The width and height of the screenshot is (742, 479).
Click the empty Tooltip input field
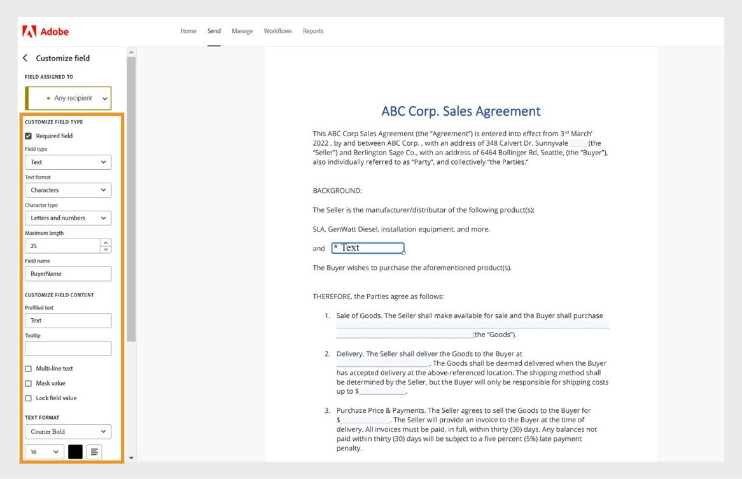[68, 349]
